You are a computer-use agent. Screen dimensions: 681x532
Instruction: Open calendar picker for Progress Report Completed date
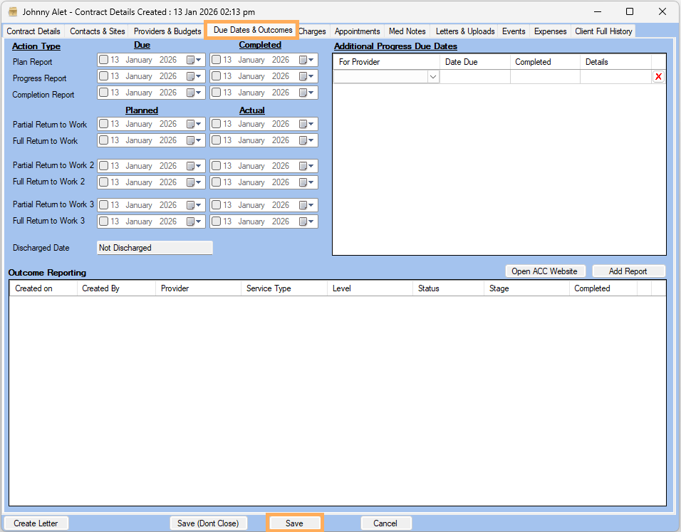click(306, 76)
